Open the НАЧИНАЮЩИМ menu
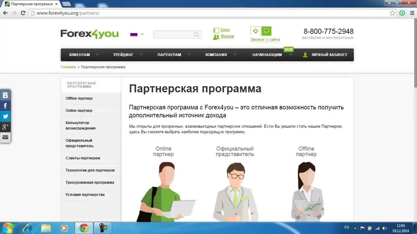This screenshot has width=417, height=234. [x=267, y=55]
